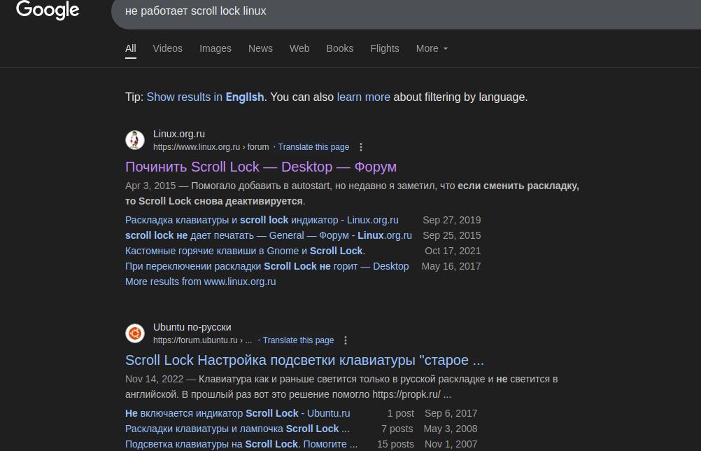This screenshot has height=451, width=701.
Task: Click the Ubuntu по-русски site name
Action: (192, 327)
